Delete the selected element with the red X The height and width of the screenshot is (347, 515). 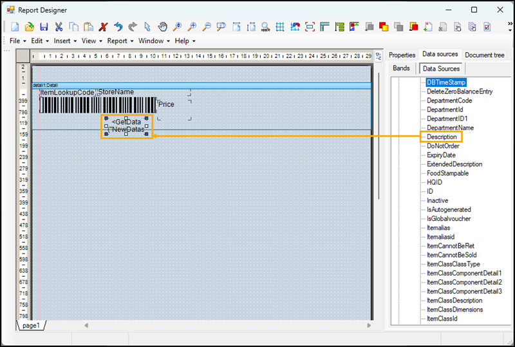tap(103, 27)
